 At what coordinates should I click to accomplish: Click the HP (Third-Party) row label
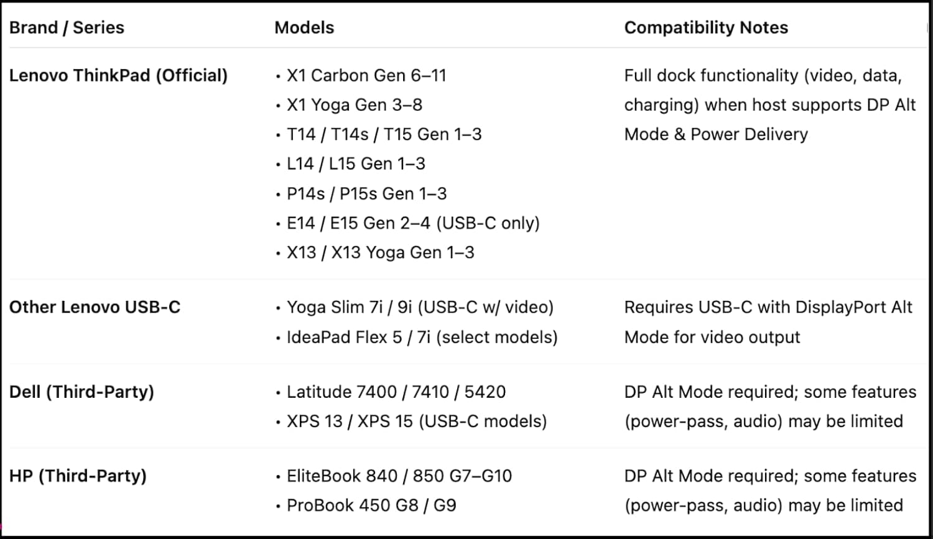click(x=78, y=476)
